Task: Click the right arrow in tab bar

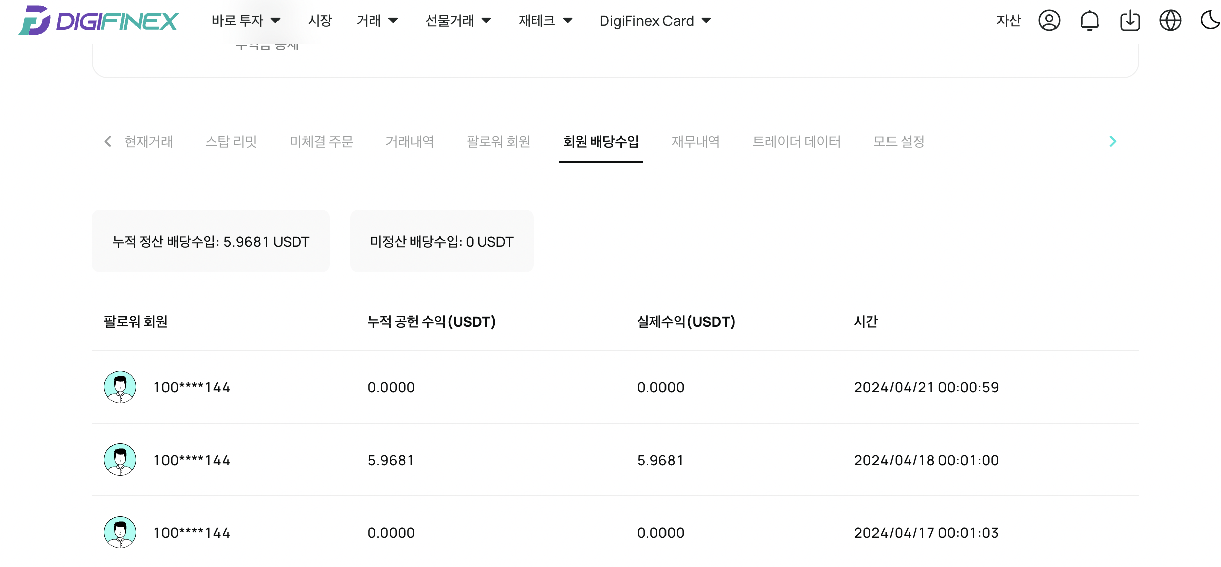Action: (x=1113, y=141)
